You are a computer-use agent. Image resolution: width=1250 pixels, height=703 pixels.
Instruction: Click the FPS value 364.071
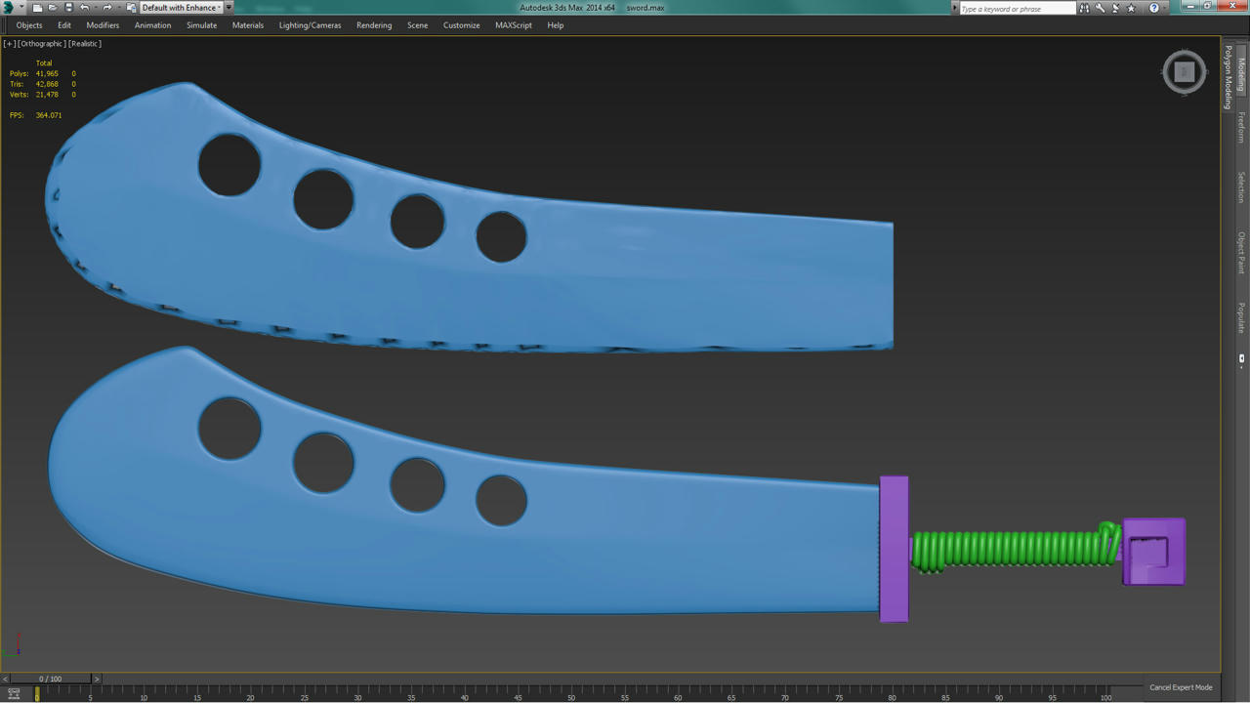(x=49, y=115)
